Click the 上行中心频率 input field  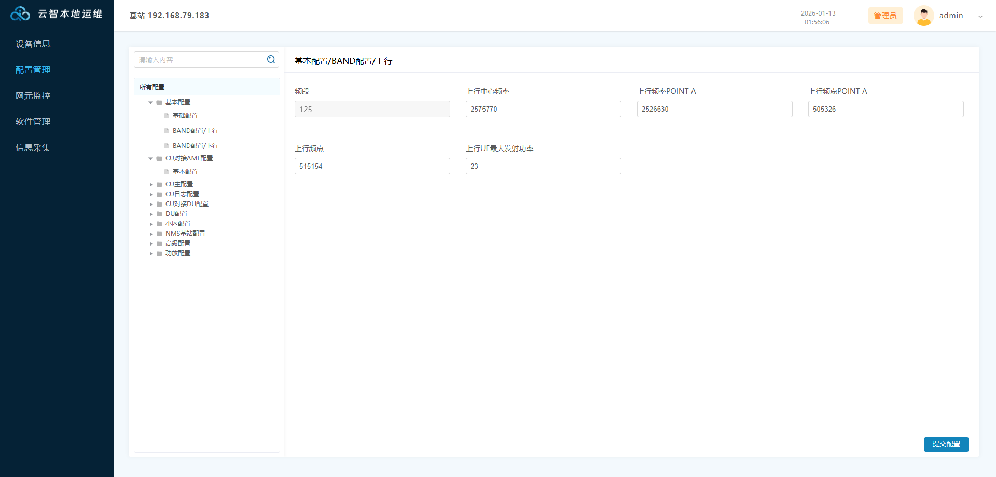pyautogui.click(x=543, y=109)
